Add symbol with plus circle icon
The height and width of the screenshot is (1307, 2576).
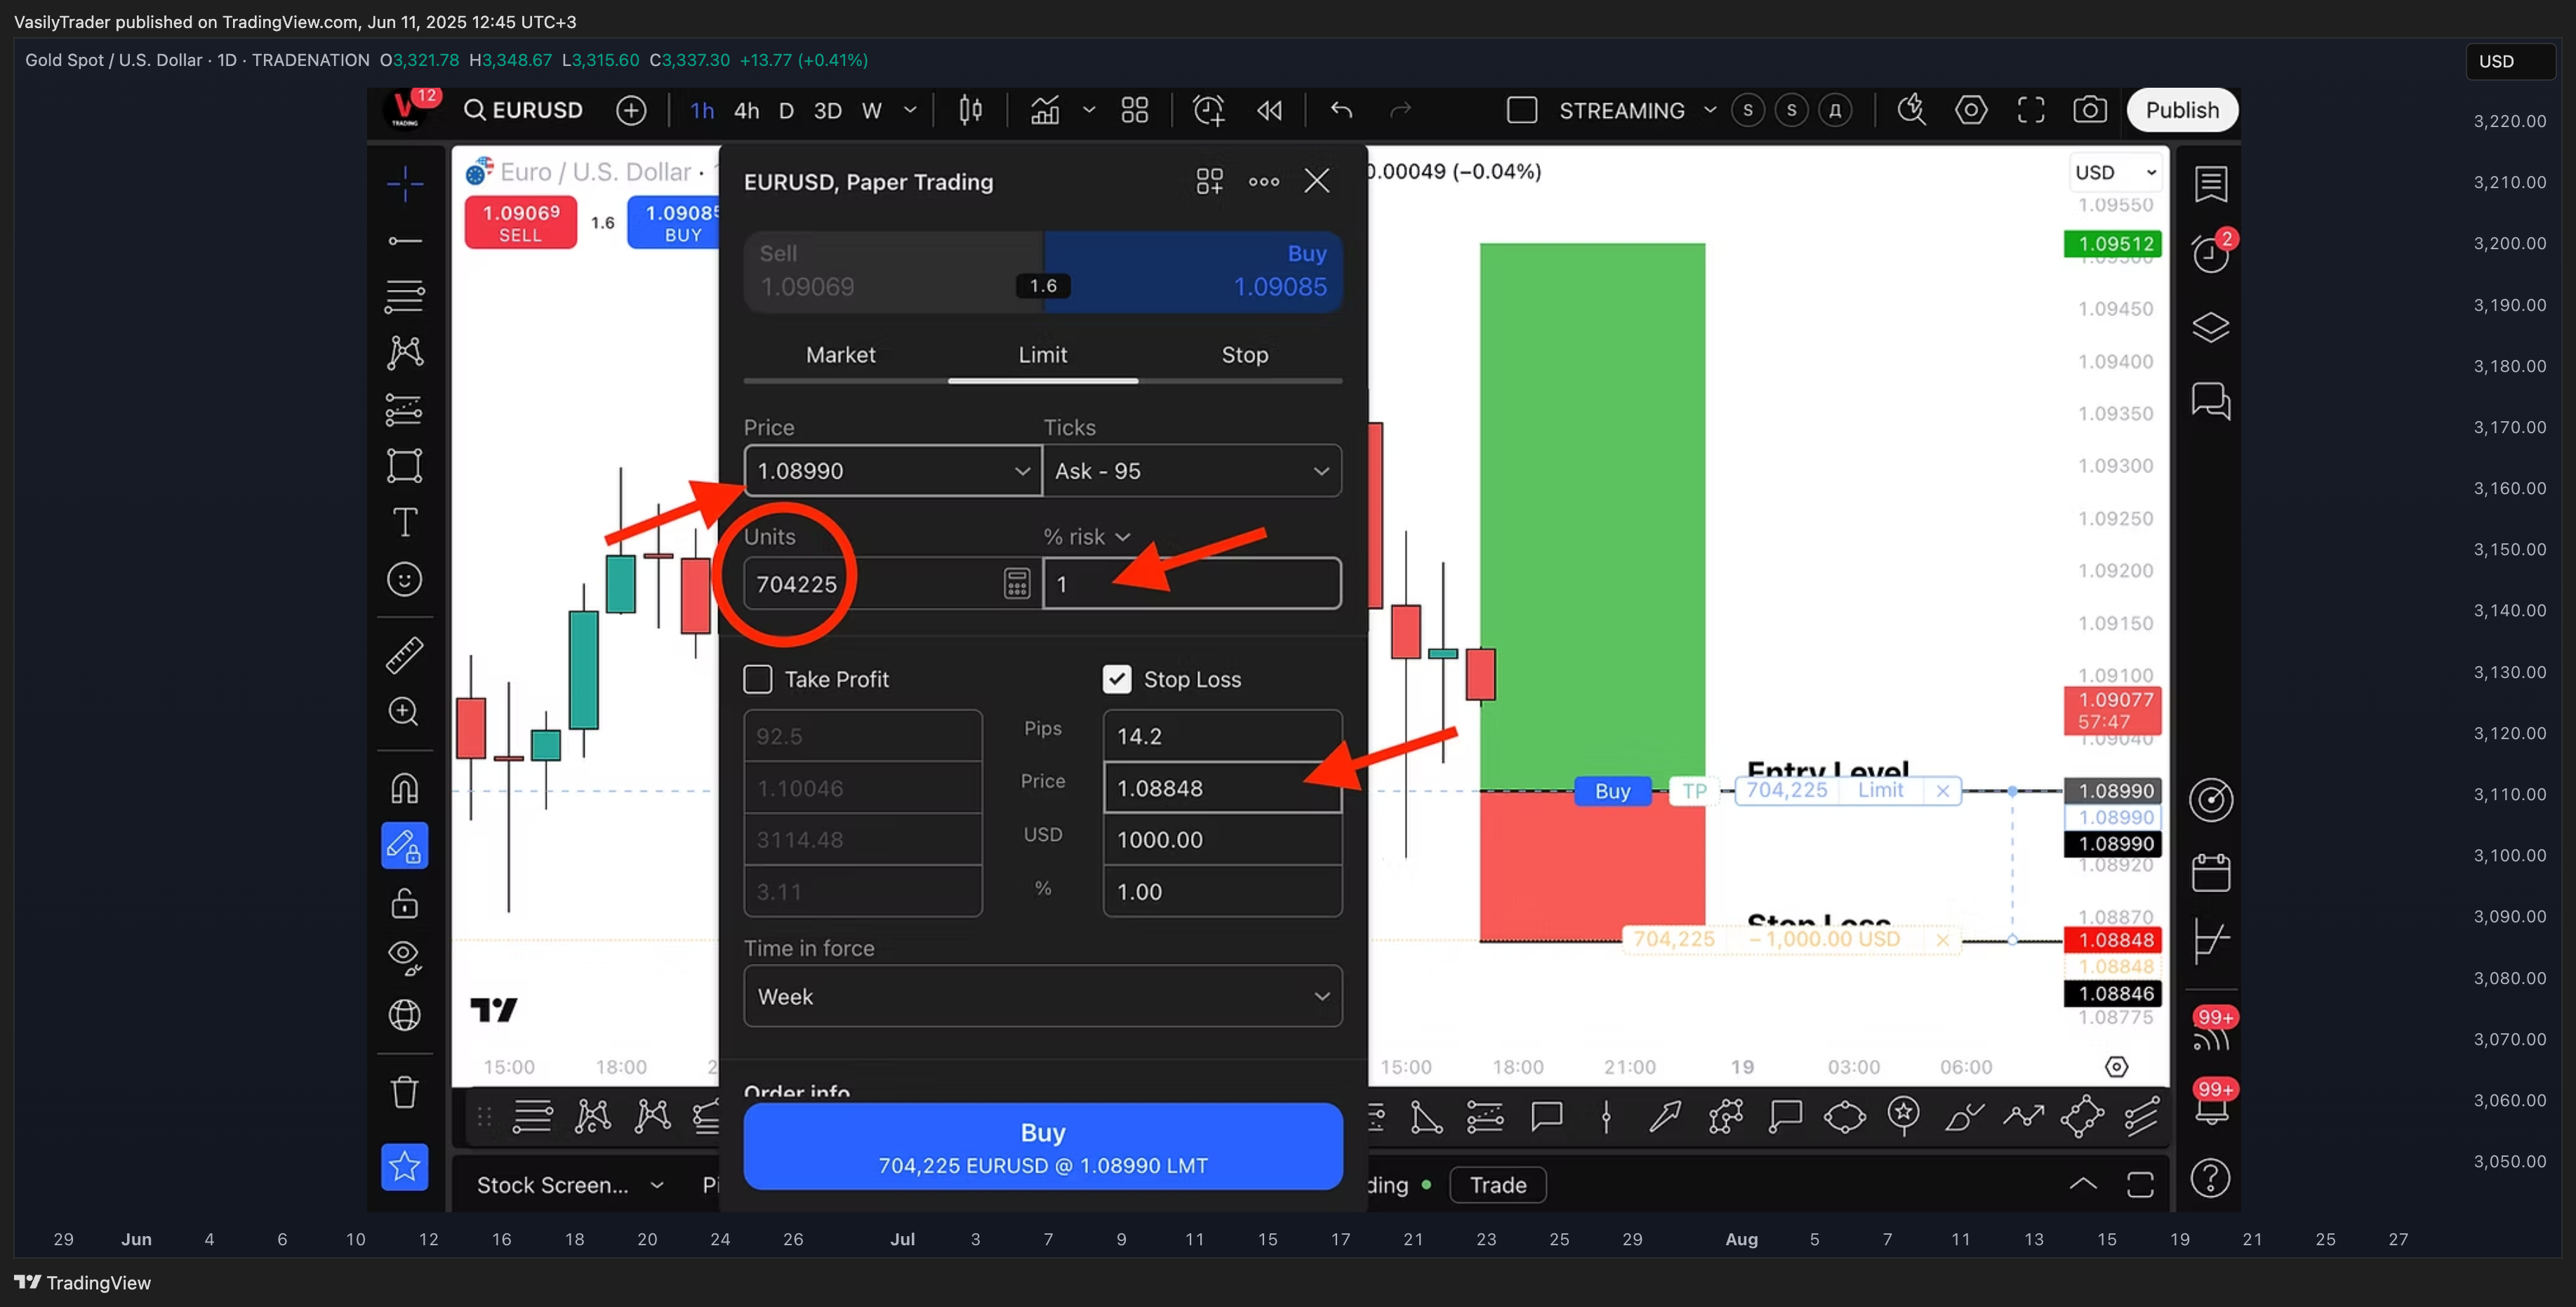click(x=631, y=110)
